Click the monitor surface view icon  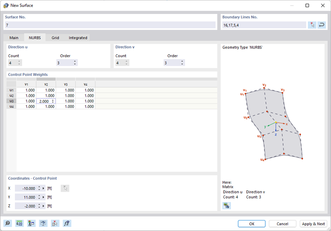(x=43, y=224)
